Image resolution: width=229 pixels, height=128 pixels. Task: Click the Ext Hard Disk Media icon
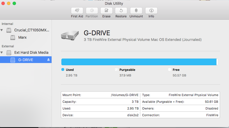click(x=9, y=53)
